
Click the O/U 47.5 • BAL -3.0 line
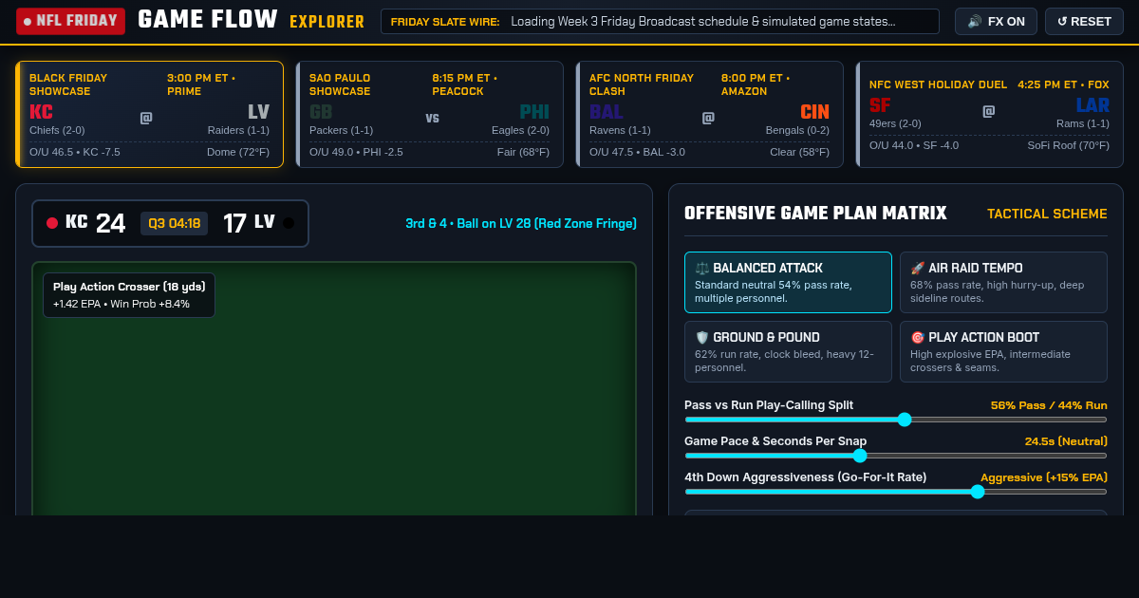coord(637,152)
